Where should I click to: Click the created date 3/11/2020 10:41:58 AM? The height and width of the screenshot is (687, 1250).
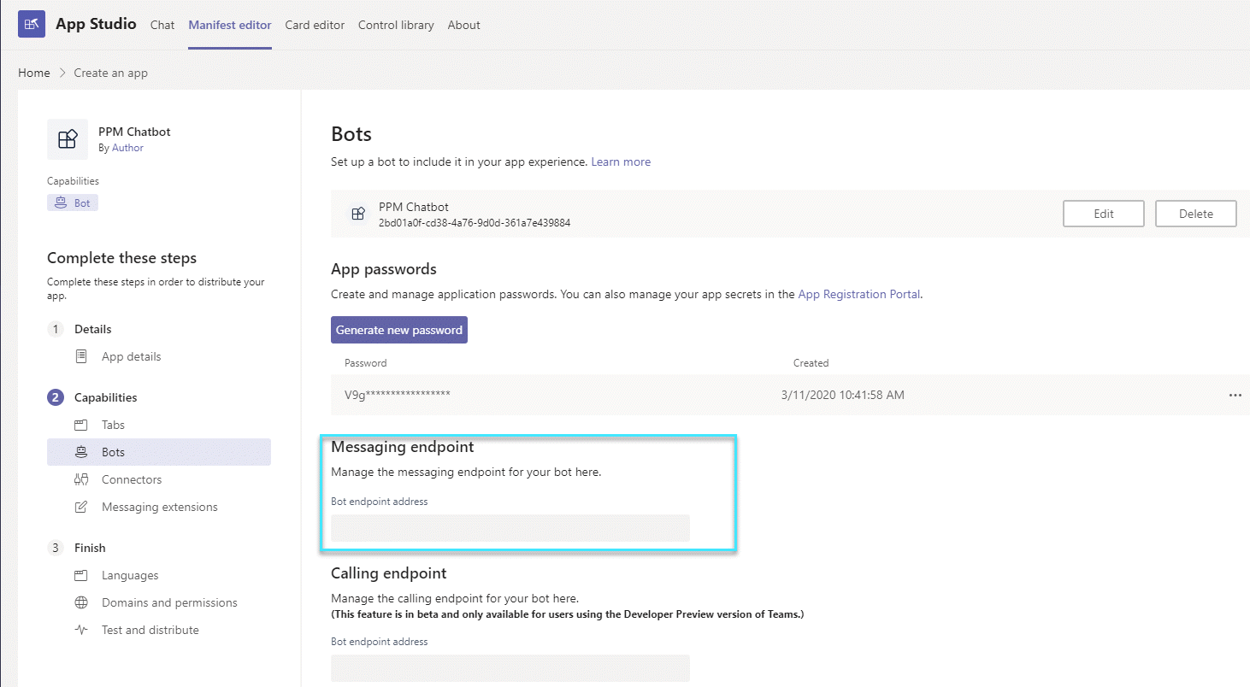pos(843,395)
